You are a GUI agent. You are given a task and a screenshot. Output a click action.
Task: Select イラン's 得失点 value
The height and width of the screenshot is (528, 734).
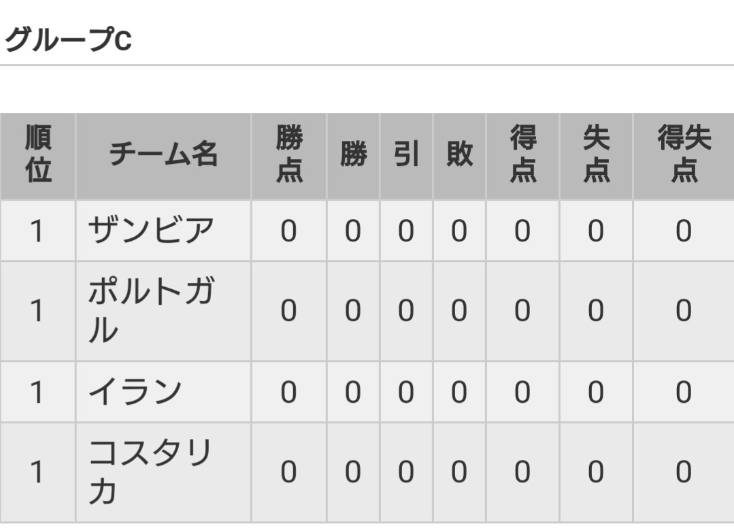coord(684,392)
